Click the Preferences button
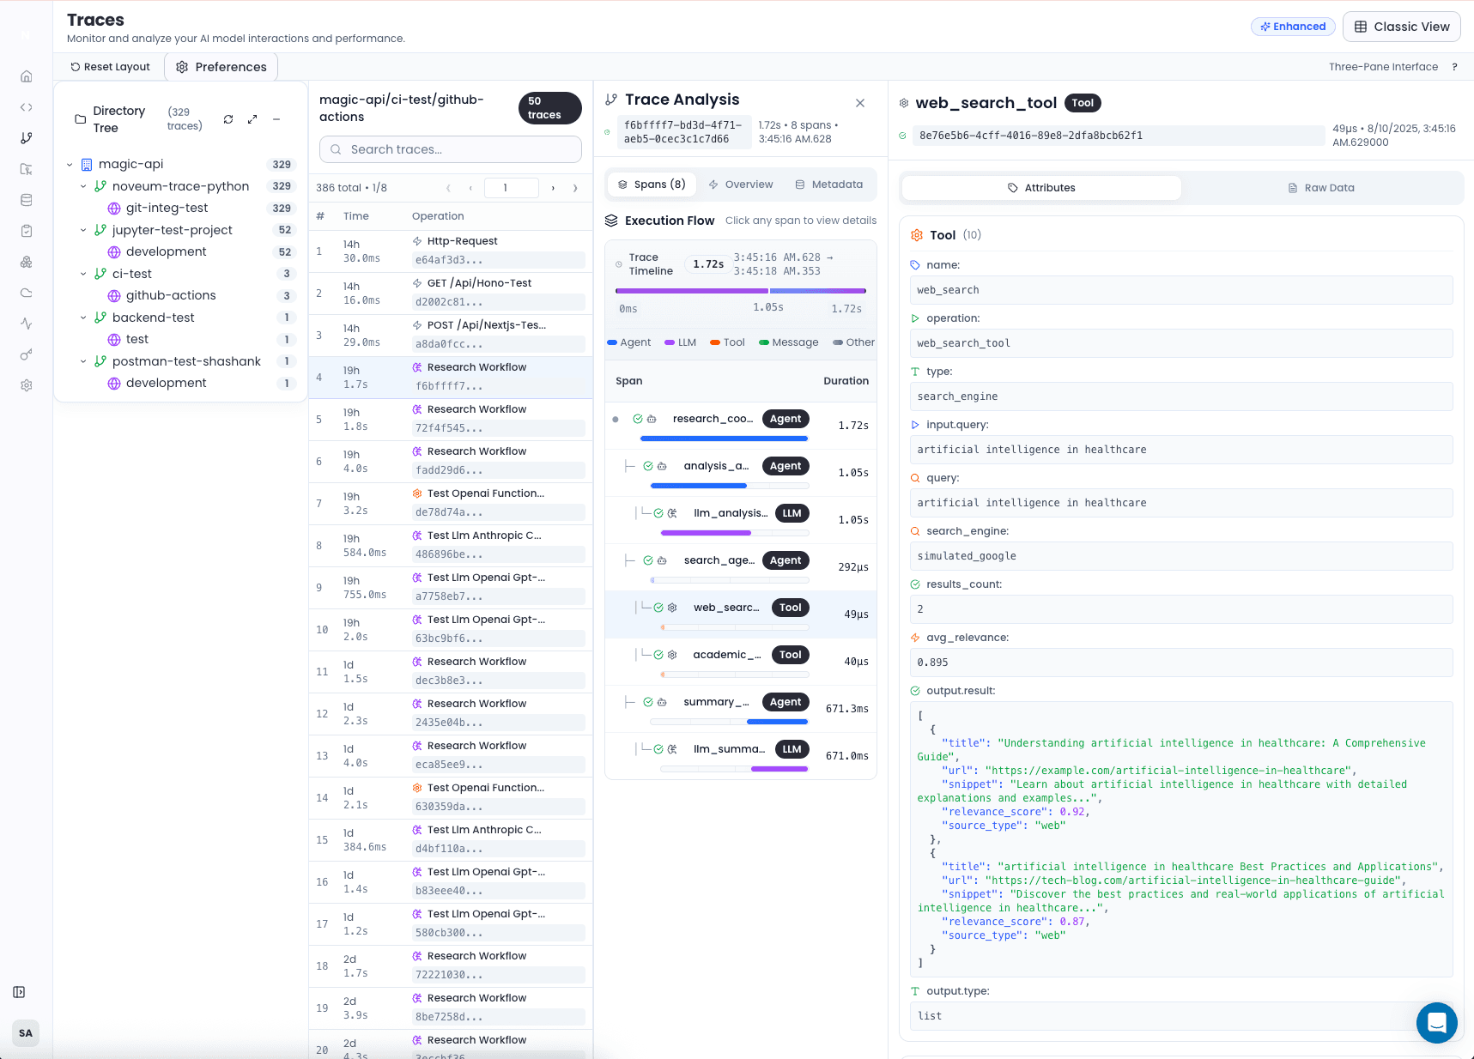 coord(221,66)
